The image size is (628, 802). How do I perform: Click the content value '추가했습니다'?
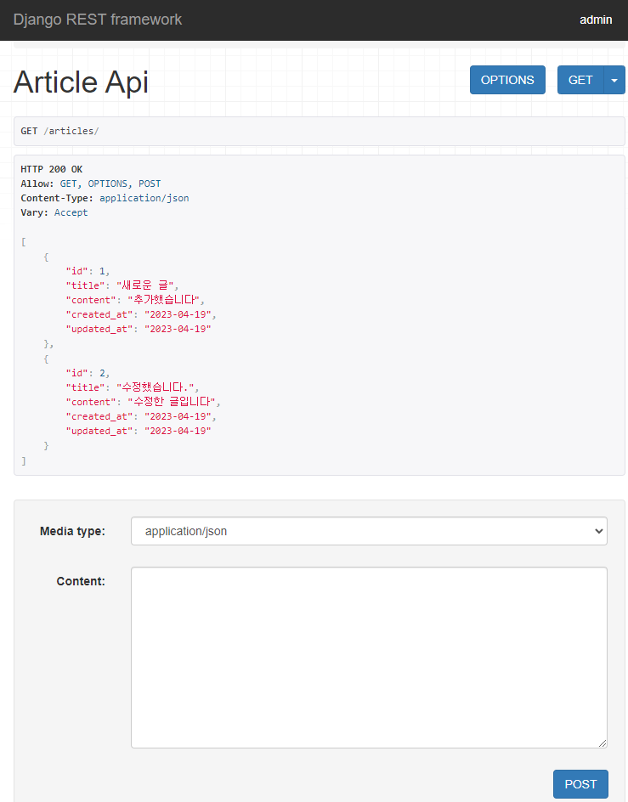coord(163,300)
